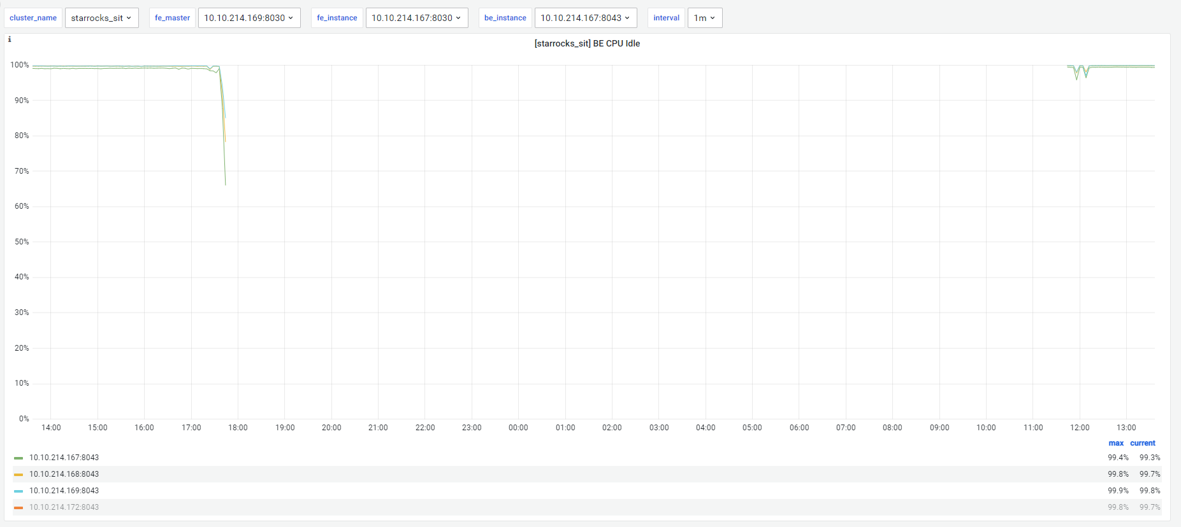Viewport: 1181px width, 527px height.
Task: Toggle the 10.10.214.168:8043 legend series
Action: (64, 474)
